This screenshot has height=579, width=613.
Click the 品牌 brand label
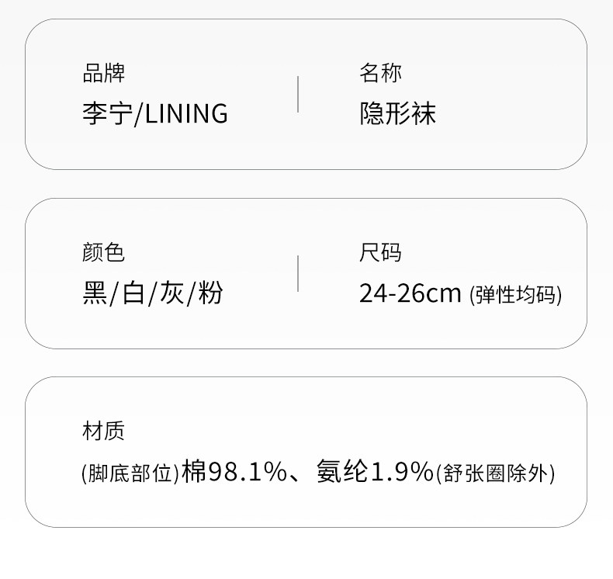103,74
